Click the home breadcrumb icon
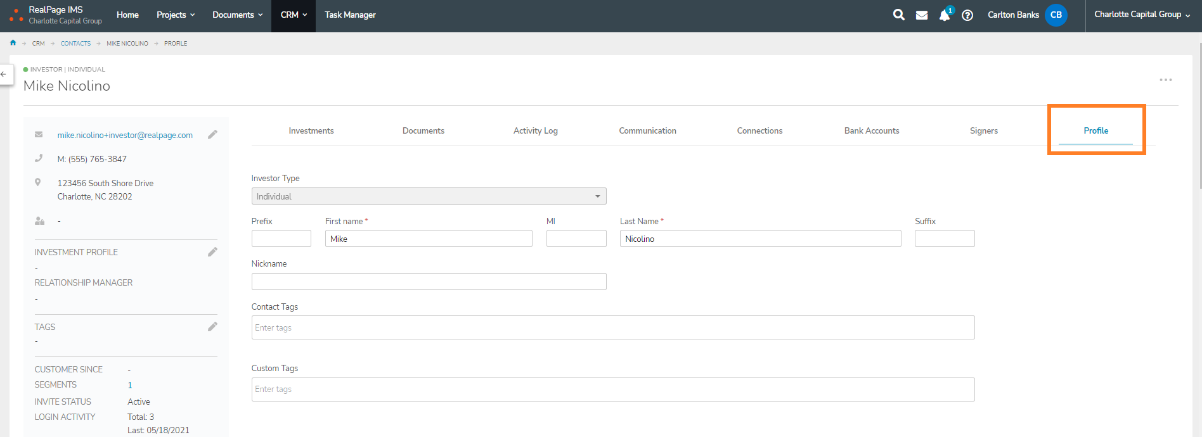Viewport: 1202px width, 437px height. pyautogui.click(x=13, y=43)
